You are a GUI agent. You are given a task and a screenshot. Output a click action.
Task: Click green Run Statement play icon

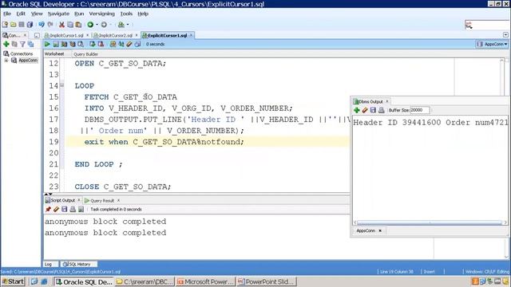(47, 44)
